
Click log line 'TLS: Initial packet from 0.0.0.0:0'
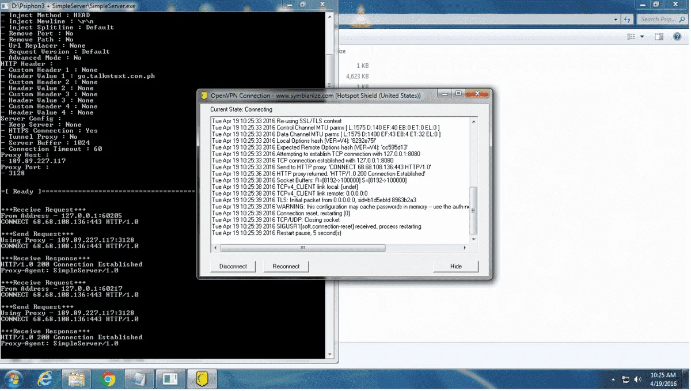(314, 200)
